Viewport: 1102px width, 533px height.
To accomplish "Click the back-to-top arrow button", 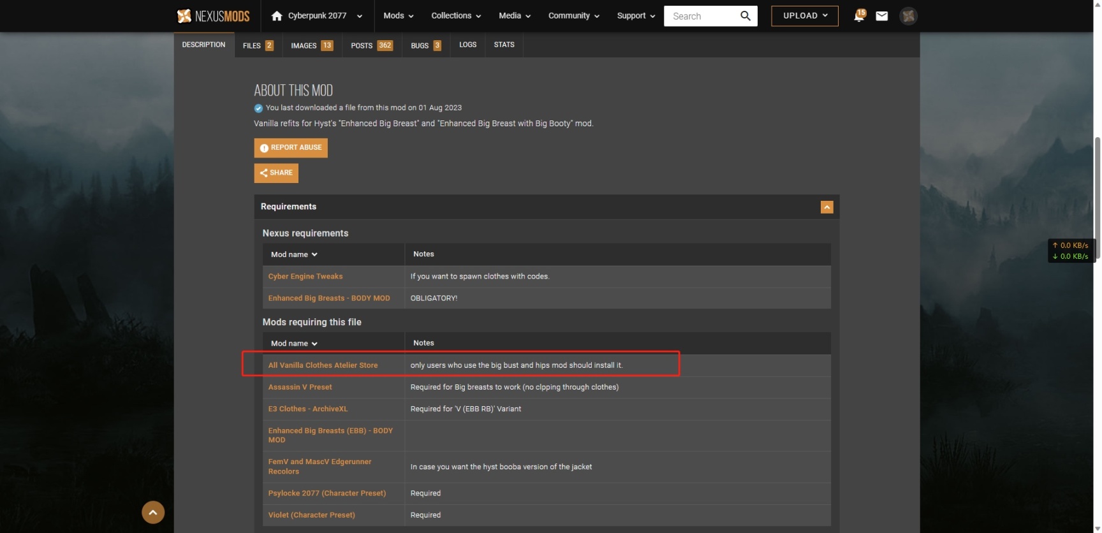I will 153,513.
